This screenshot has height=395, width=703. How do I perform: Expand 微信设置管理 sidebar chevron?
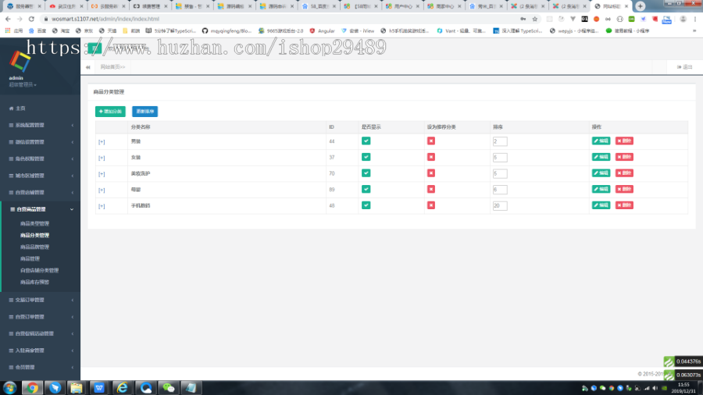(72, 142)
